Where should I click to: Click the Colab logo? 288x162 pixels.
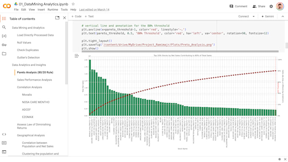click(7, 6)
